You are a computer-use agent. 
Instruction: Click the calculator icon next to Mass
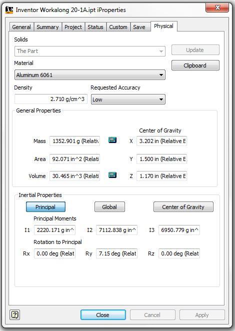coord(112,140)
